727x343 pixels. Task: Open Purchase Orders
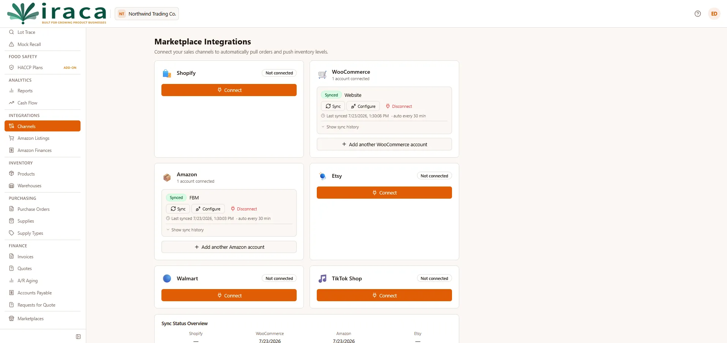[43, 209]
